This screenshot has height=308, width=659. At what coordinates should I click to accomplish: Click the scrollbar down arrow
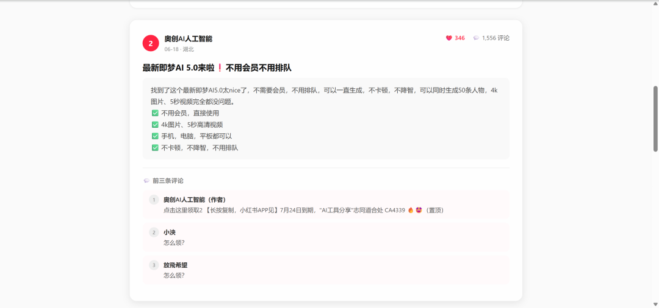(x=655, y=304)
